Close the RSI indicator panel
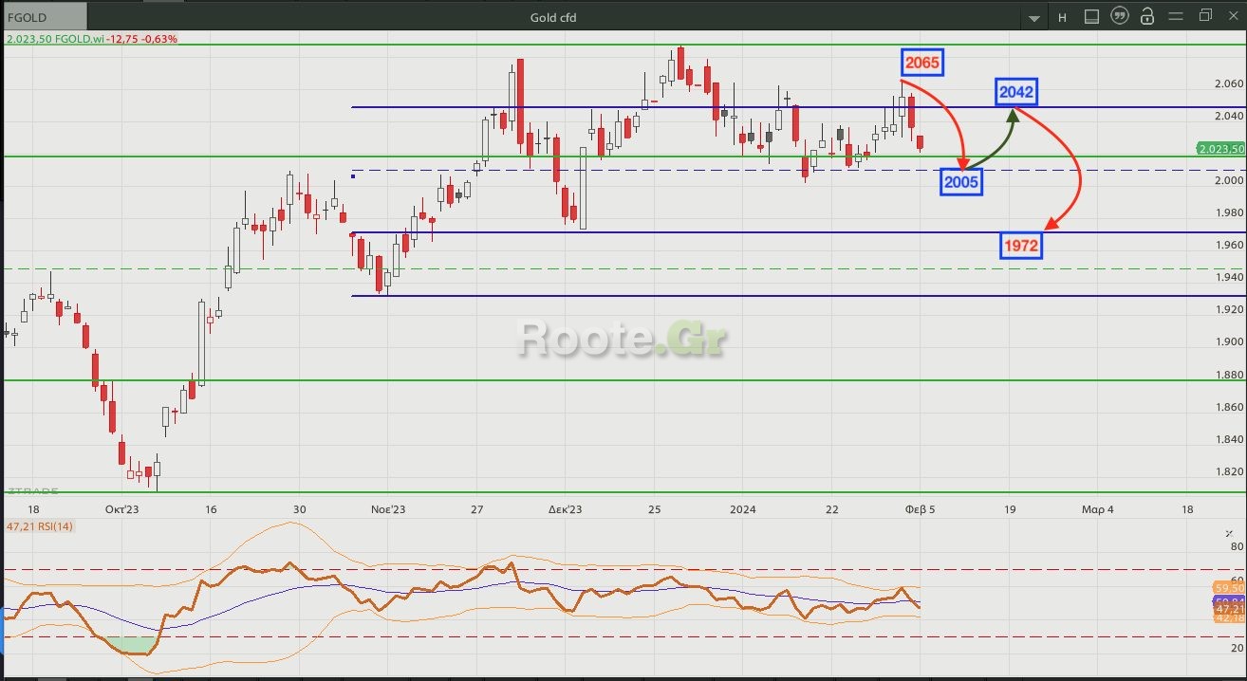This screenshot has height=681, width=1247. (x=1230, y=535)
